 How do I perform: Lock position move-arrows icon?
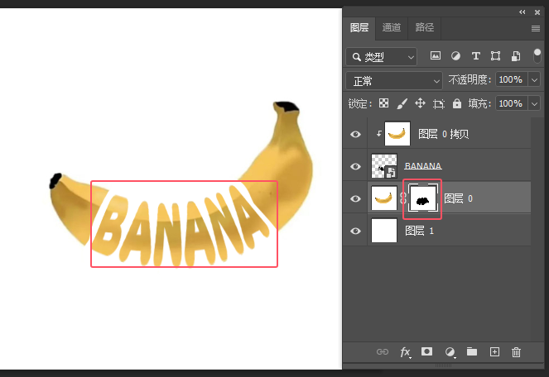point(420,103)
